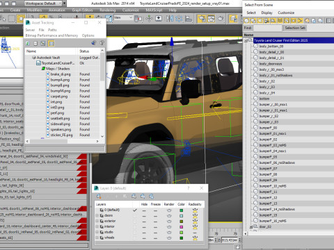
Task: Click Selection Set button in Select From Scene
Action: (295, 28)
